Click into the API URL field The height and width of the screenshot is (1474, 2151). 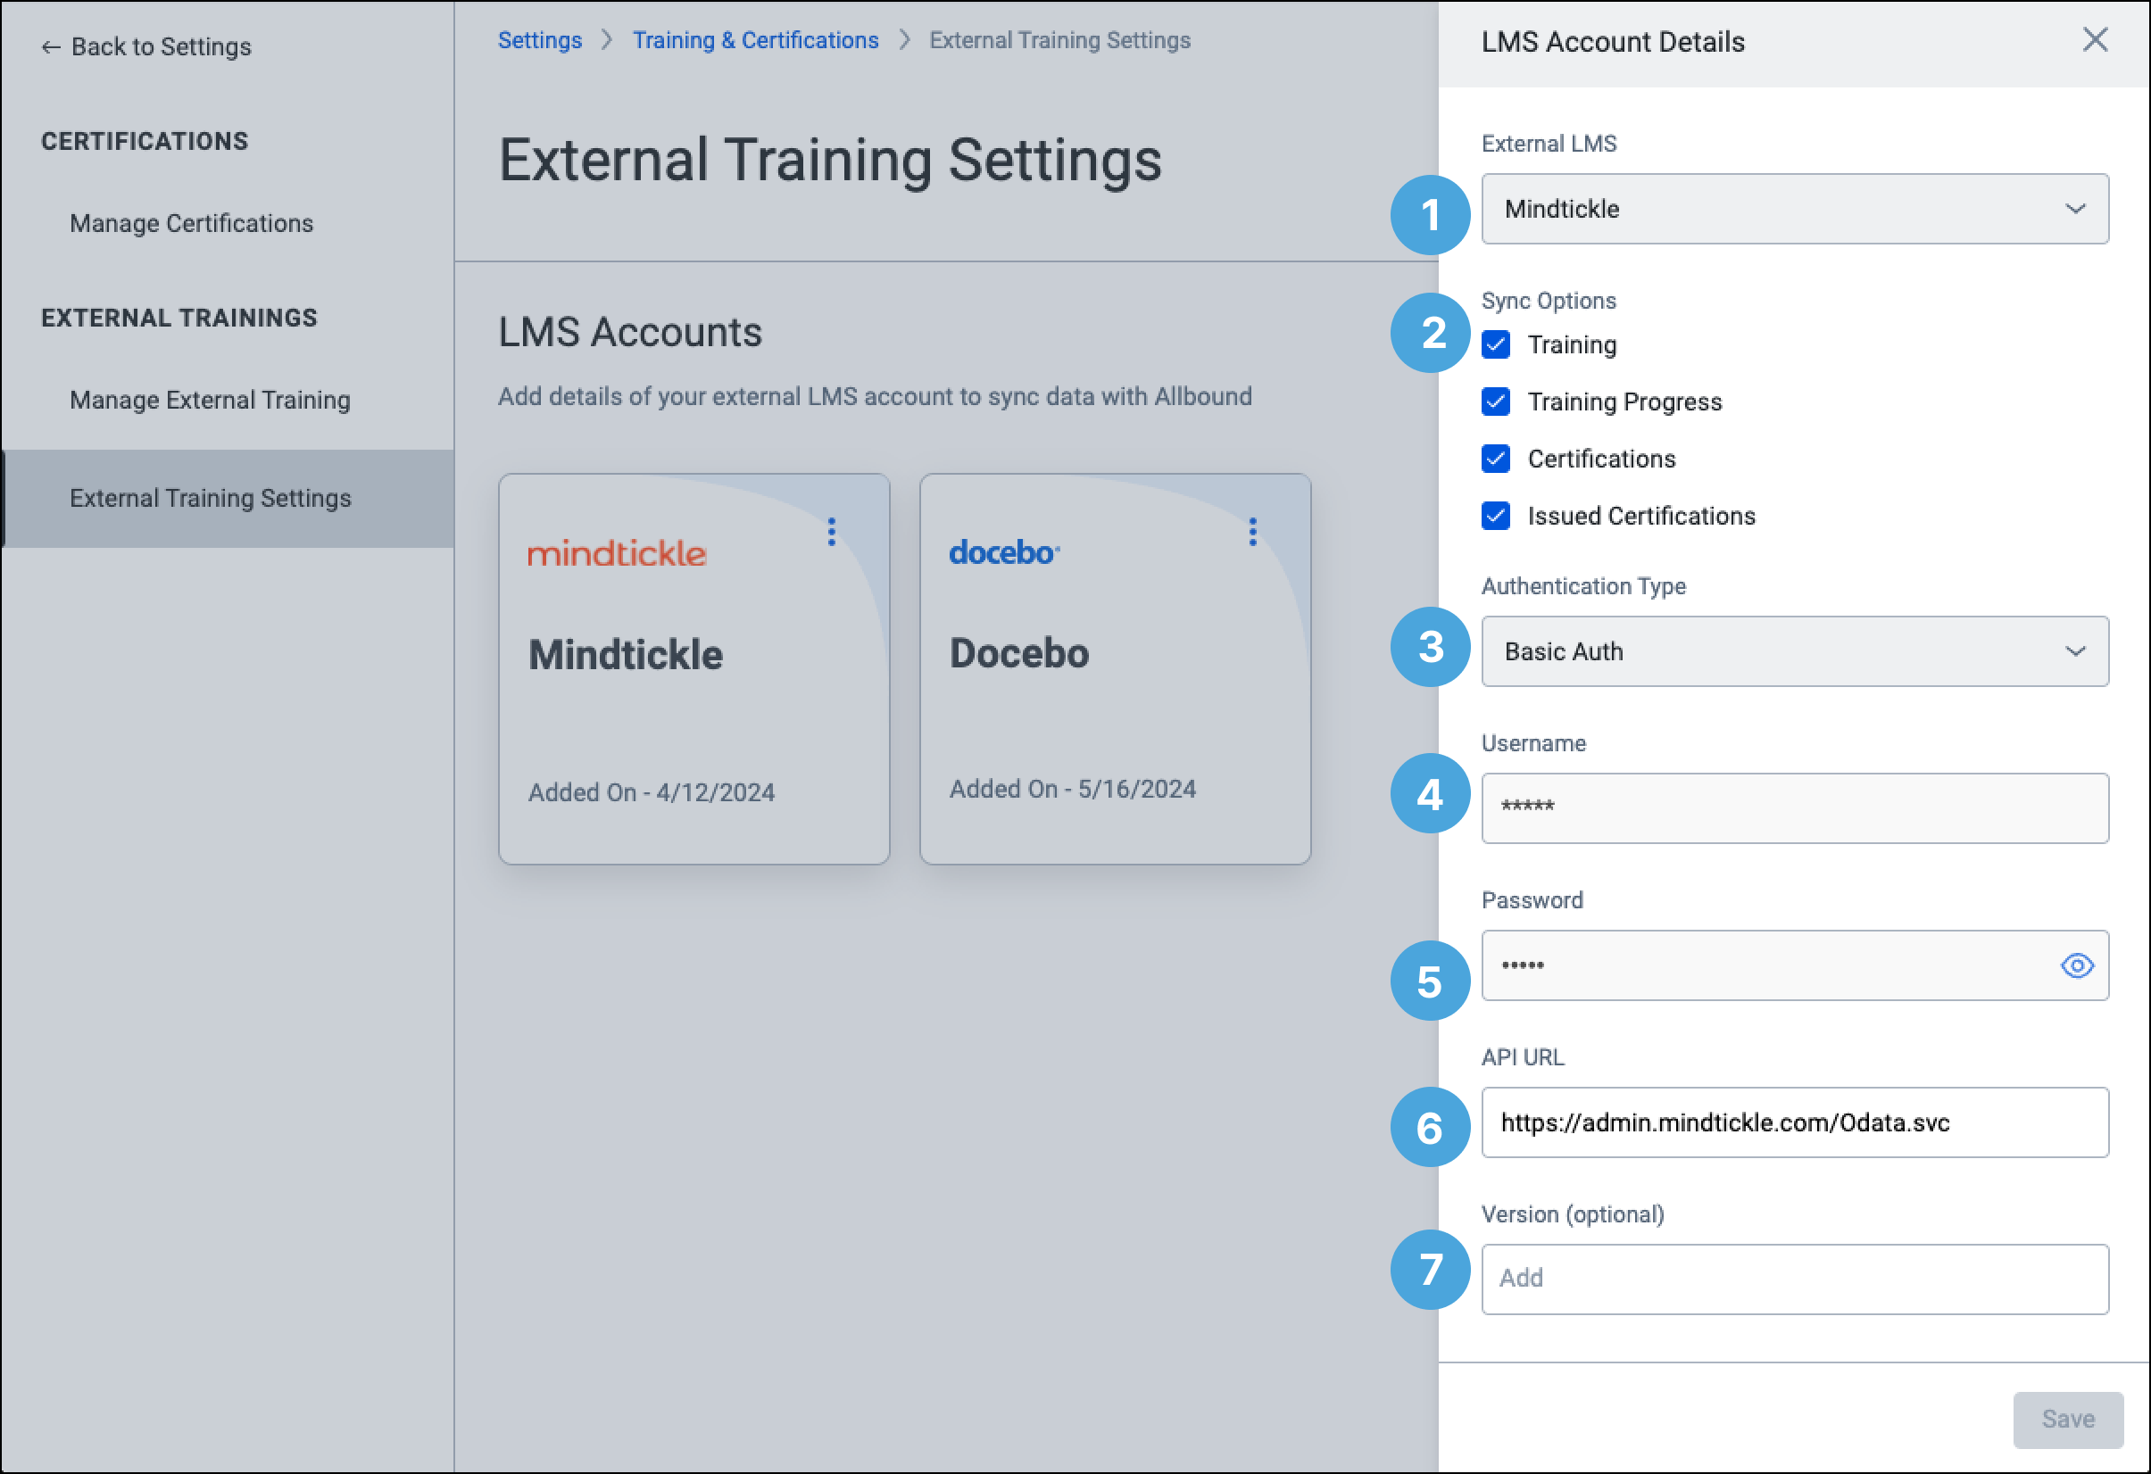(x=1795, y=1122)
